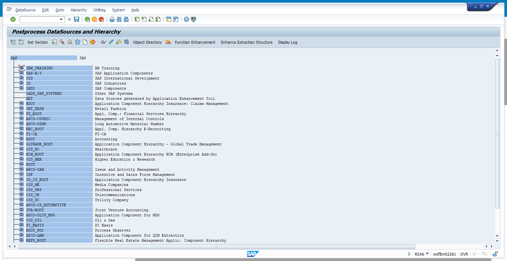Click the Create New Session icon
This screenshot has height=261, width=507.
[x=169, y=19]
